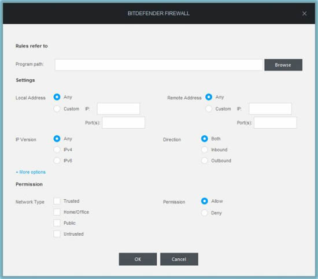This screenshot has width=318, height=279.
Task: Cancel the firewall rule dialog
Action: [179, 259]
